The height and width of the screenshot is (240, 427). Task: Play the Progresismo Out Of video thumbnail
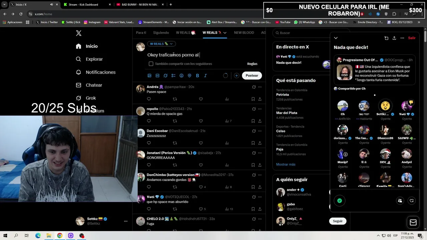[344, 72]
